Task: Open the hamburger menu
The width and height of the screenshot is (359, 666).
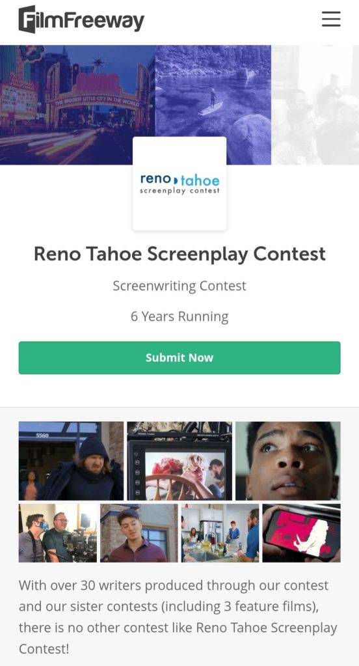Action: (331, 19)
